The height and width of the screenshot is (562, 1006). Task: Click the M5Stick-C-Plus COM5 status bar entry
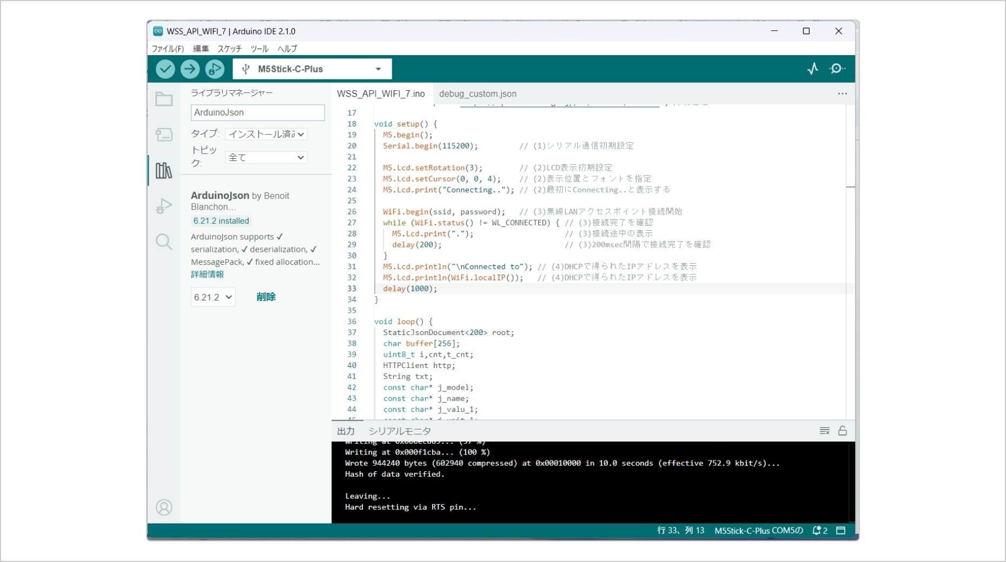tap(759, 531)
